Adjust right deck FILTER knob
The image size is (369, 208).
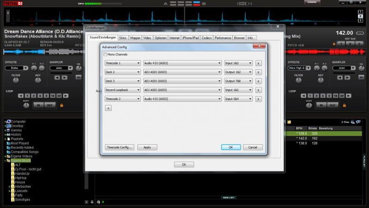pyautogui.click(x=298, y=80)
